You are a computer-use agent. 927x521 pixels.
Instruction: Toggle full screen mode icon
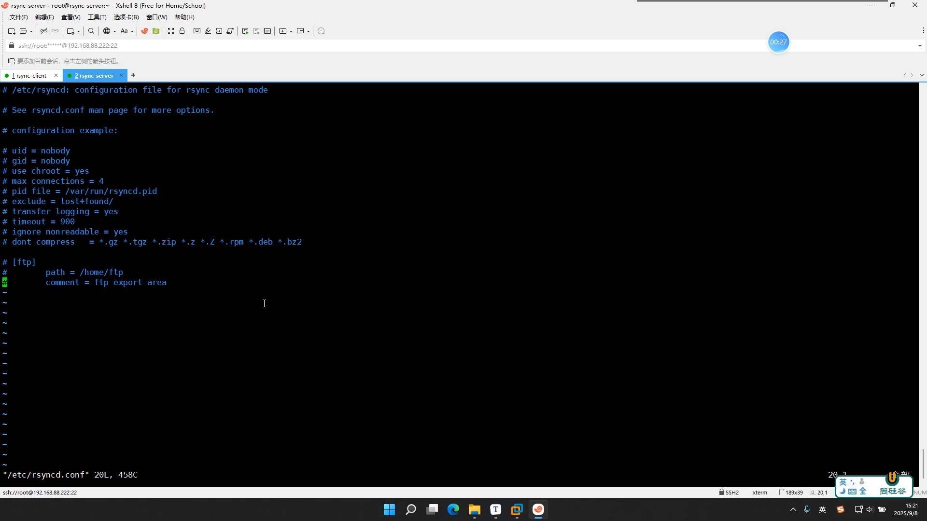[171, 31]
